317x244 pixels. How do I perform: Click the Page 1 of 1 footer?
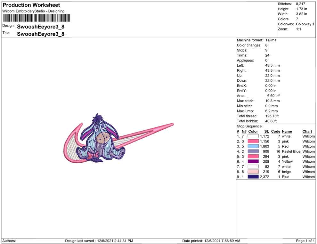pyautogui.click(x=305, y=241)
